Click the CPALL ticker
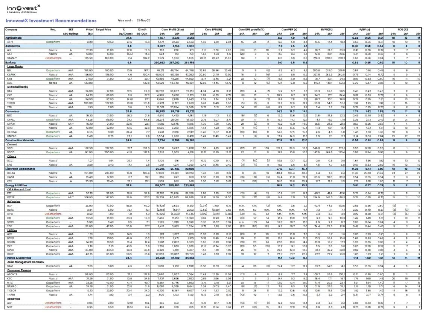Image resolution: width=428 pixels, height=314 pixels. pos(11,119)
